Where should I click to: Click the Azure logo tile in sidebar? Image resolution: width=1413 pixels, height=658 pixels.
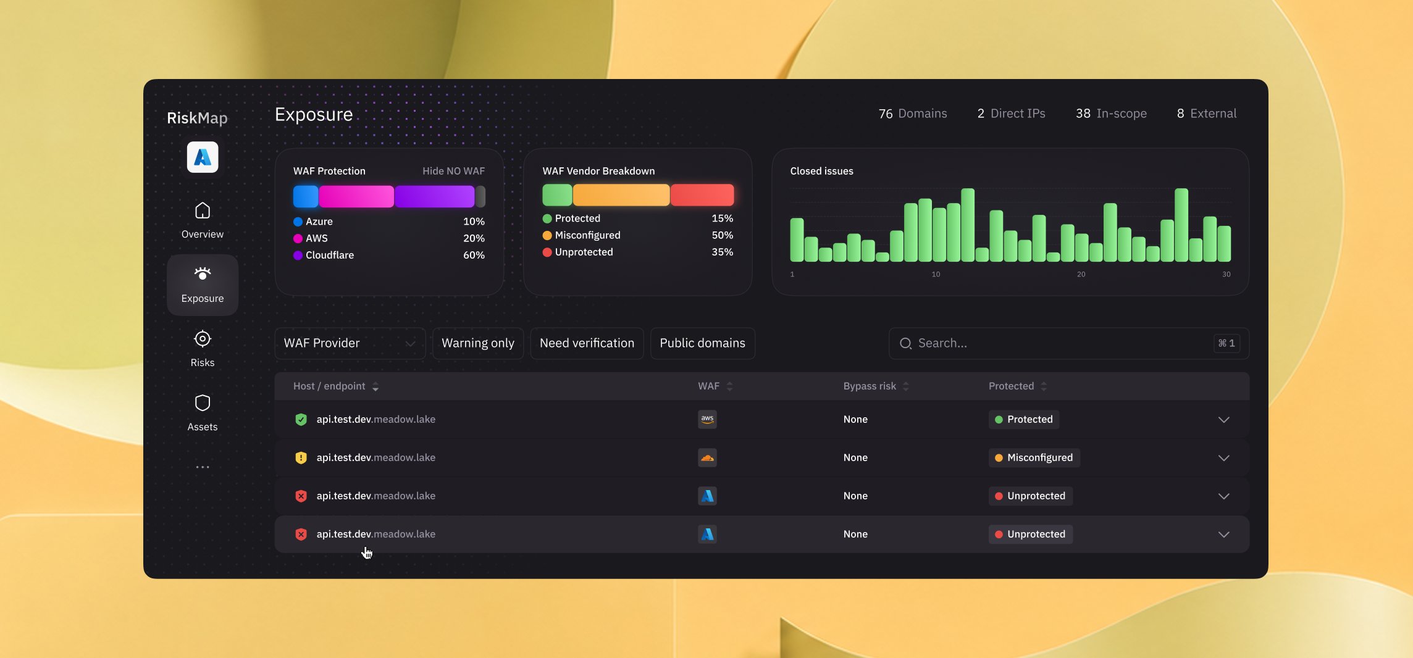click(x=203, y=157)
